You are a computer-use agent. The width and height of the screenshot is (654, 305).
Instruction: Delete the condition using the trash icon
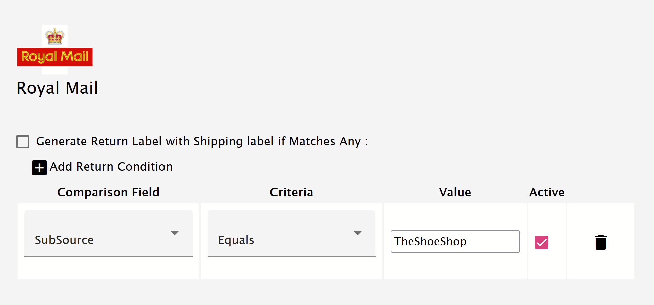click(601, 242)
